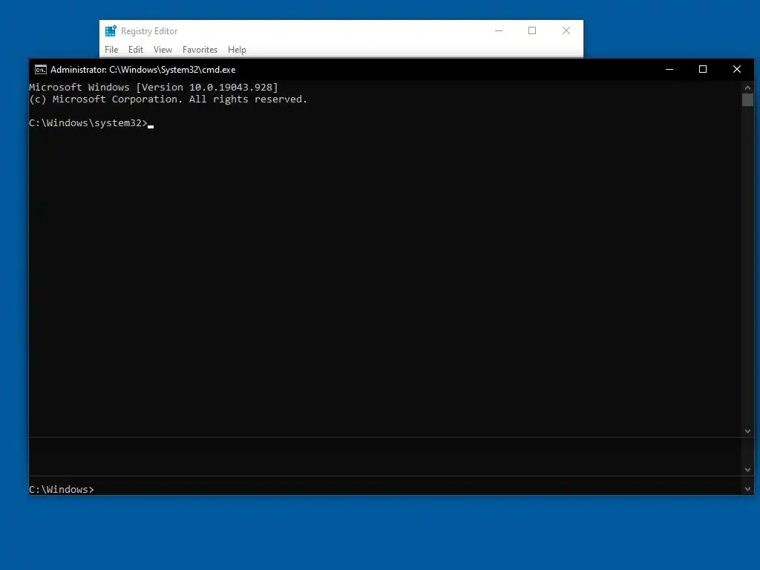Click the bottom pane's scroll down arrow
Image resolution: width=760 pixels, height=570 pixels.
(747, 489)
